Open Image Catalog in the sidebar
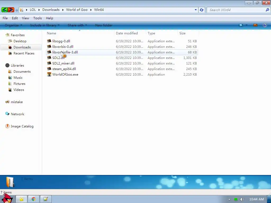The width and height of the screenshot is (271, 203). click(x=22, y=126)
